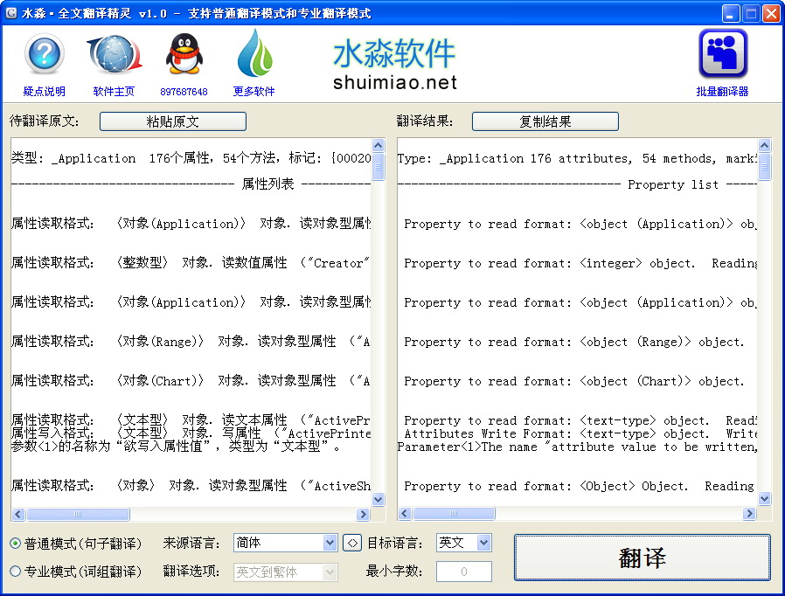The width and height of the screenshot is (785, 596).
Task: Visit the shuimiao.net link
Action: pos(393,83)
